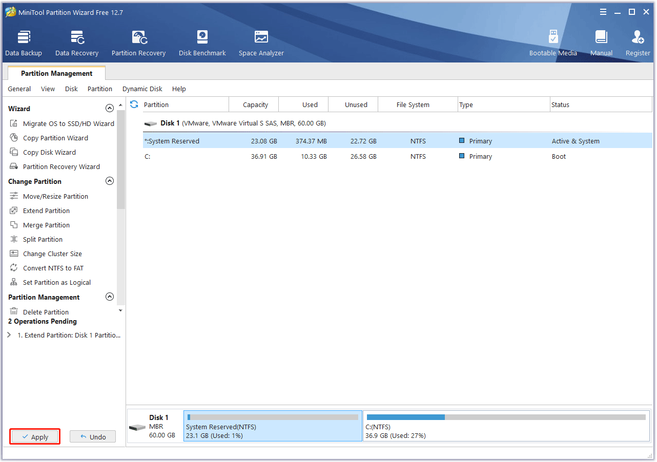657x462 pixels.
Task: Apply the pending operations
Action: coord(34,436)
